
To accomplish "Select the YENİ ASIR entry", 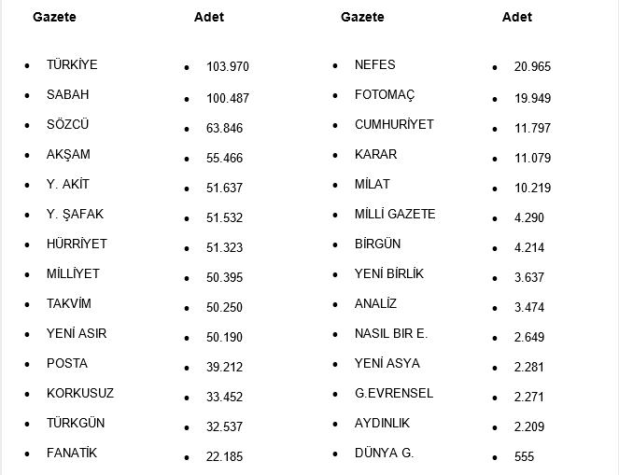I will pyautogui.click(x=74, y=333).
